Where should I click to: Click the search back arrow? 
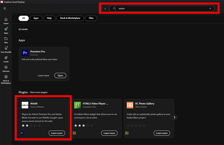click(x=105, y=9)
